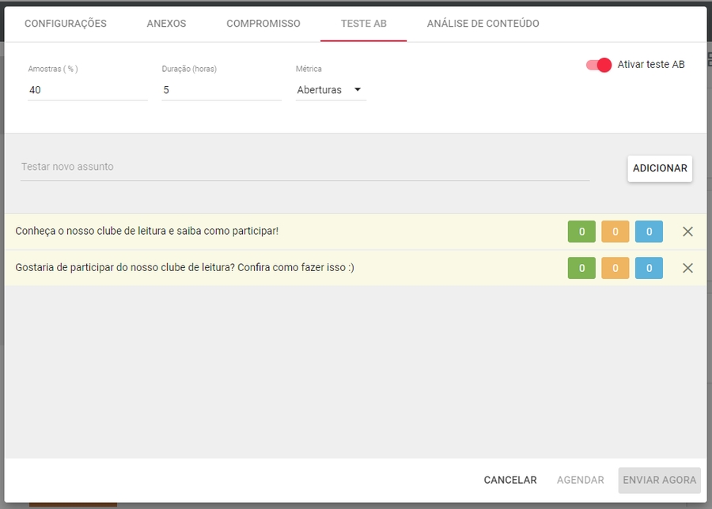
Task: Switch to the Configurações tab
Action: click(66, 24)
